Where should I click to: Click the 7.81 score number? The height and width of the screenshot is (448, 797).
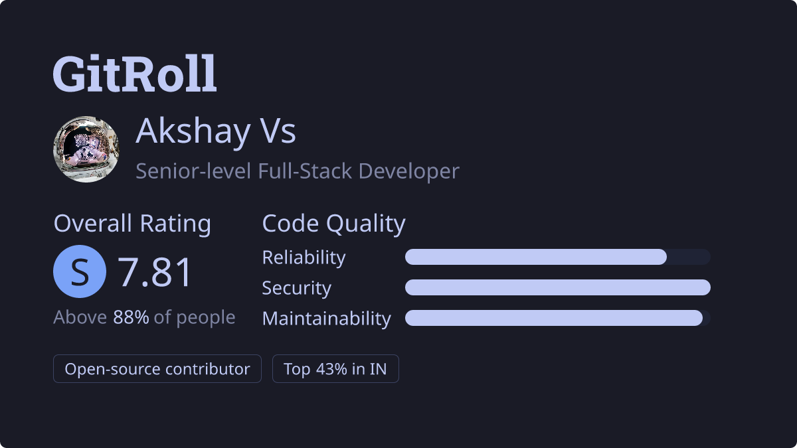155,272
